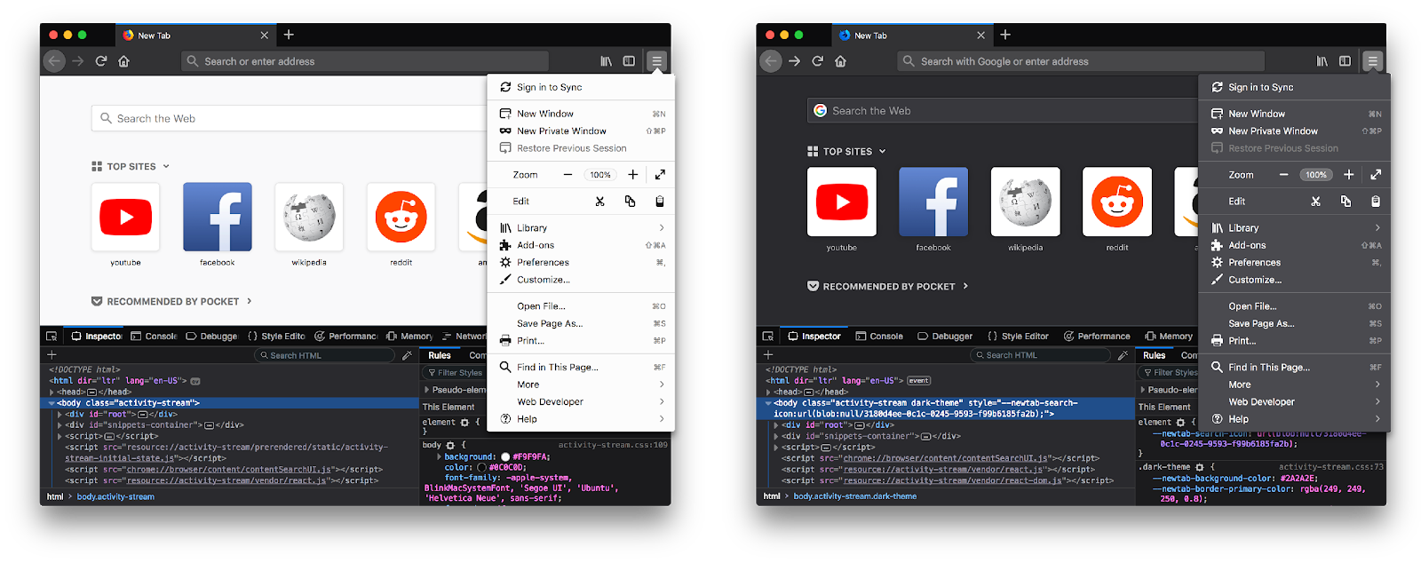
Task: Collapse TOP SITES section in light window
Action: [x=166, y=166]
